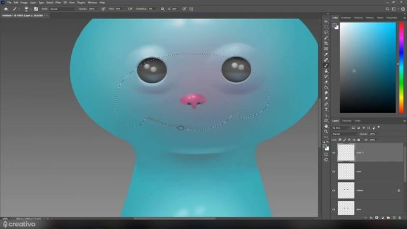Toggle lock image pixels brush icon
Viewport: 407px width, 229px height.
(345, 140)
